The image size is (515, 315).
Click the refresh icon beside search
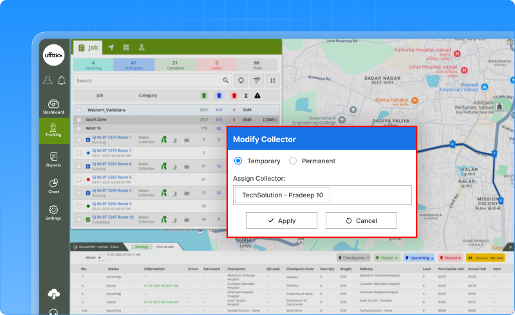tap(241, 80)
